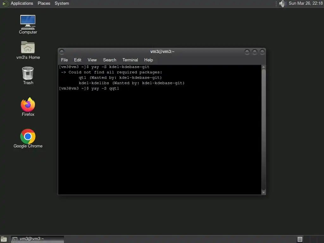Image resolution: width=324 pixels, height=243 pixels.
Task: Open the terminal Edit menu
Action: [78, 60]
